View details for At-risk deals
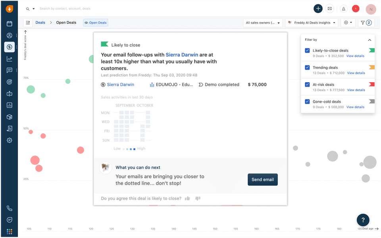Image resolution: width=381 pixels, height=238 pixels. [x=356, y=90]
